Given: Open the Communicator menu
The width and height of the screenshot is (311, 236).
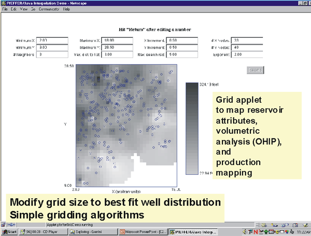Looking at the screenshot, I should (49, 9).
